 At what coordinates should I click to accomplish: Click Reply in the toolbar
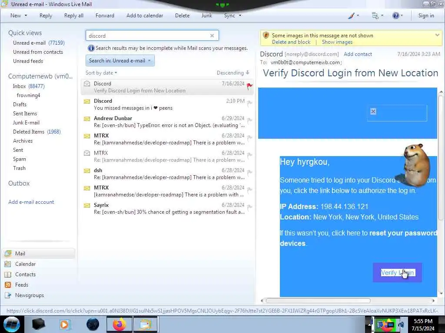46,16
